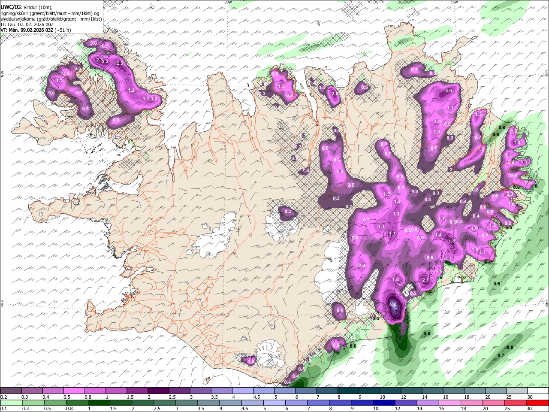Click the 'UWC/IG: Vindur (10m)' title text
This screenshot has height=412, width=549.
[26, 7]
